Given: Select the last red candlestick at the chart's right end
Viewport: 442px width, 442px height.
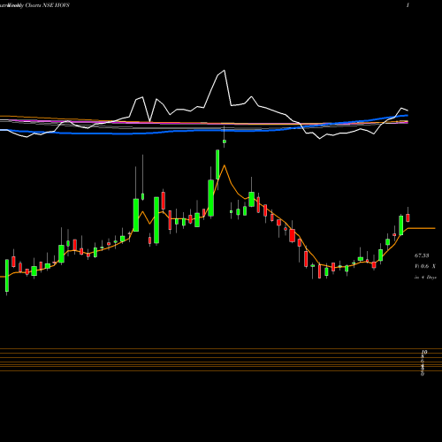Looking at the screenshot, I should 408,217.
